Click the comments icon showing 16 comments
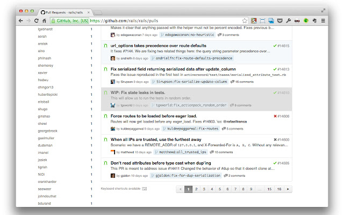Viewport: 344px width, 215px height. pos(232,82)
